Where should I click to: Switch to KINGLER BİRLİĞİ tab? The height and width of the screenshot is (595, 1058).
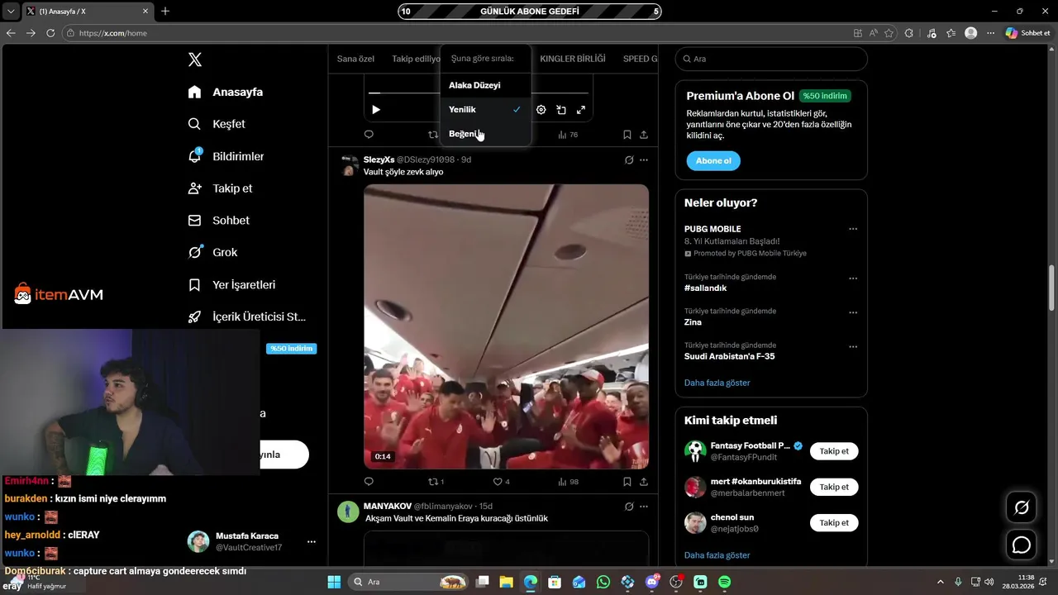(x=573, y=59)
